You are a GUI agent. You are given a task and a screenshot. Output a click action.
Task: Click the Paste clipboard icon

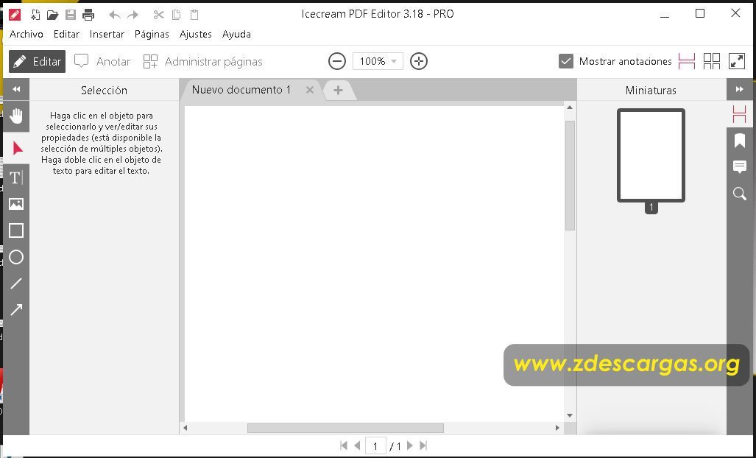[194, 15]
